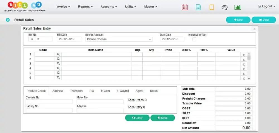The width and height of the screenshot is (279, 133).
Task: Expand the Accounts menu
Action: point(109,7)
